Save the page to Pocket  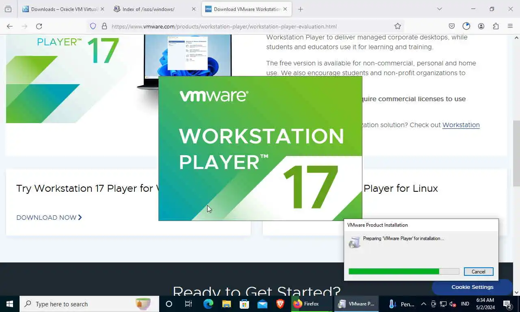pos(452,26)
